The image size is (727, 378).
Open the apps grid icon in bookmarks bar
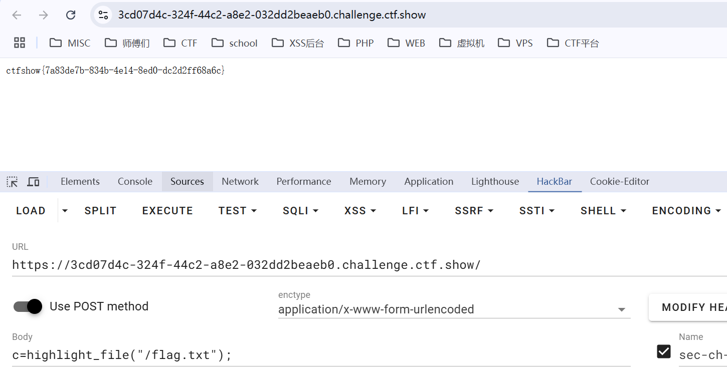[20, 43]
